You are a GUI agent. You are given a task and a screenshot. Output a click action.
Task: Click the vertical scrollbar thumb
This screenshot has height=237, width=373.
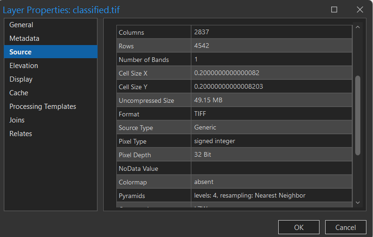[358, 115]
